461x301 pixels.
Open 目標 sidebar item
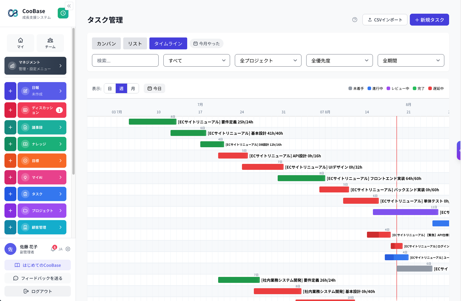(x=42, y=161)
